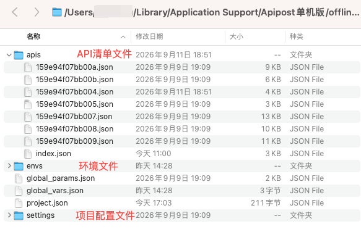
Task: Click the envs folder icon
Action: click(19, 166)
